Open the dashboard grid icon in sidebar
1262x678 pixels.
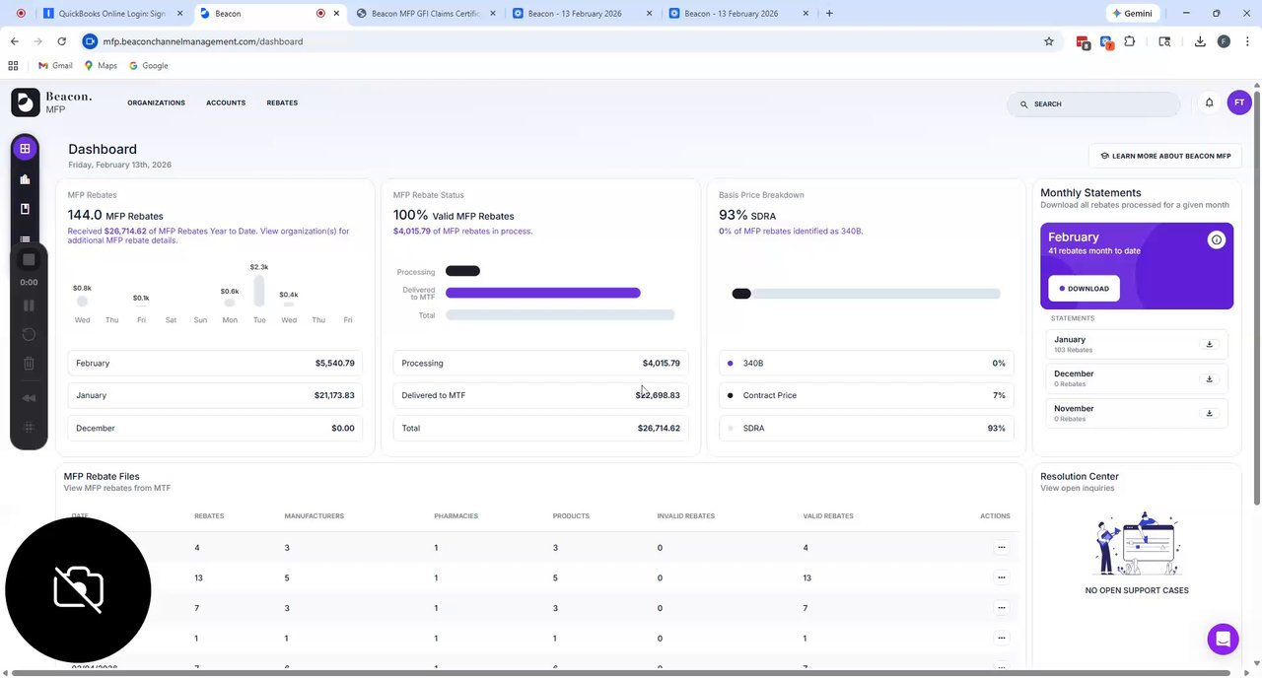coord(25,149)
